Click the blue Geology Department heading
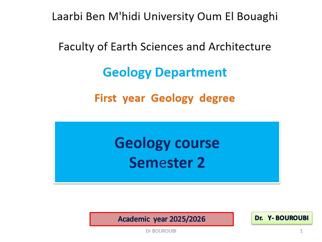 point(165,72)
